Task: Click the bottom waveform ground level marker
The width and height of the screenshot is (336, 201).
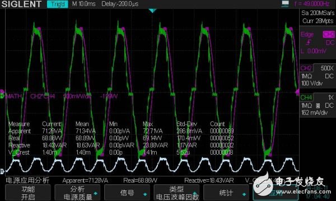Action: click(2, 171)
